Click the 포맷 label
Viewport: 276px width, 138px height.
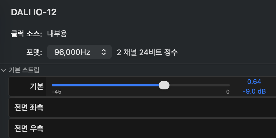click(34, 52)
